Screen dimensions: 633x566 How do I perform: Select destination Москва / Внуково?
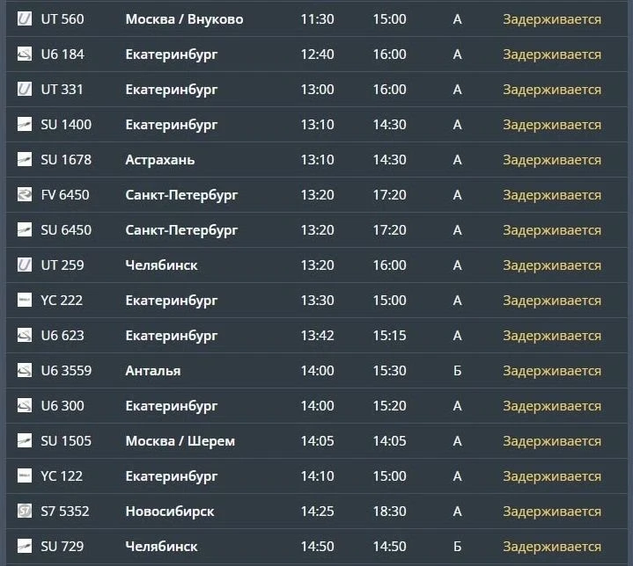(184, 19)
